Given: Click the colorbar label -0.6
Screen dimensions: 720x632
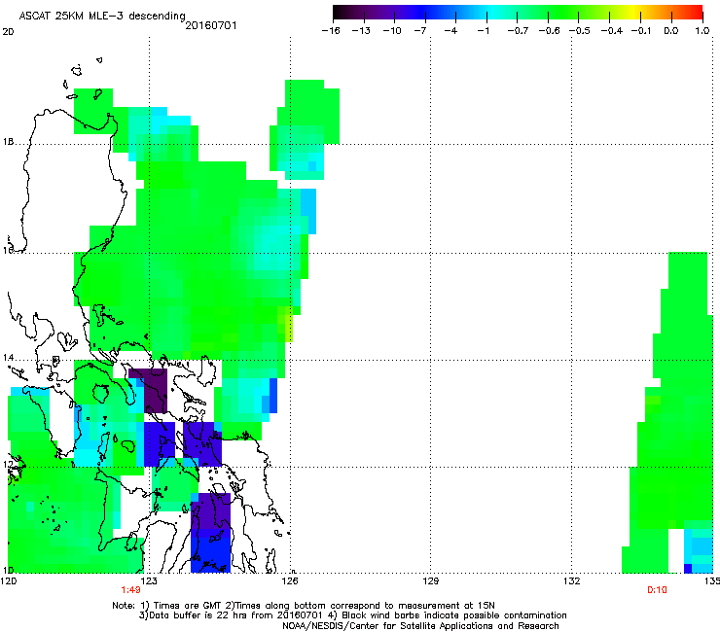Looking at the screenshot, I should click(549, 31).
